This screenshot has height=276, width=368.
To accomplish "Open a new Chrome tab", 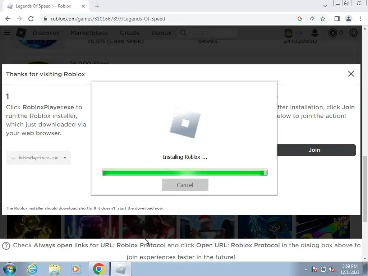I will click(97, 6).
